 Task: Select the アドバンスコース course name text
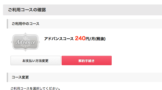[x=59, y=39]
